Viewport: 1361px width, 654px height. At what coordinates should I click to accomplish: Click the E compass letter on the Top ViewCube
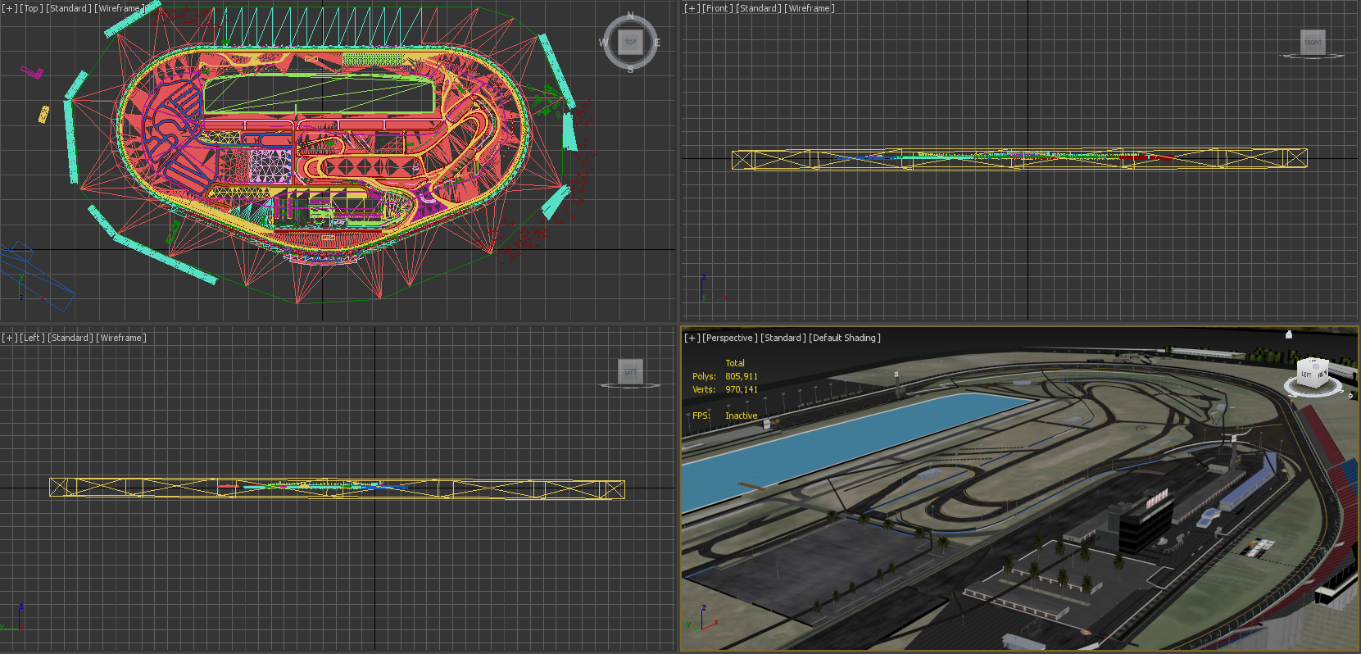657,43
